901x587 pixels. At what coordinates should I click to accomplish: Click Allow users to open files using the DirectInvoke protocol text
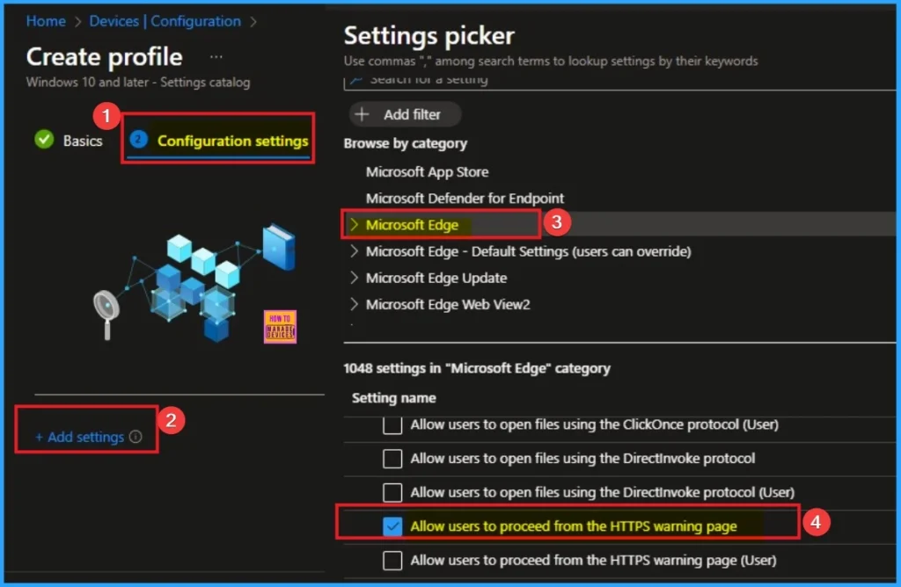tap(582, 459)
